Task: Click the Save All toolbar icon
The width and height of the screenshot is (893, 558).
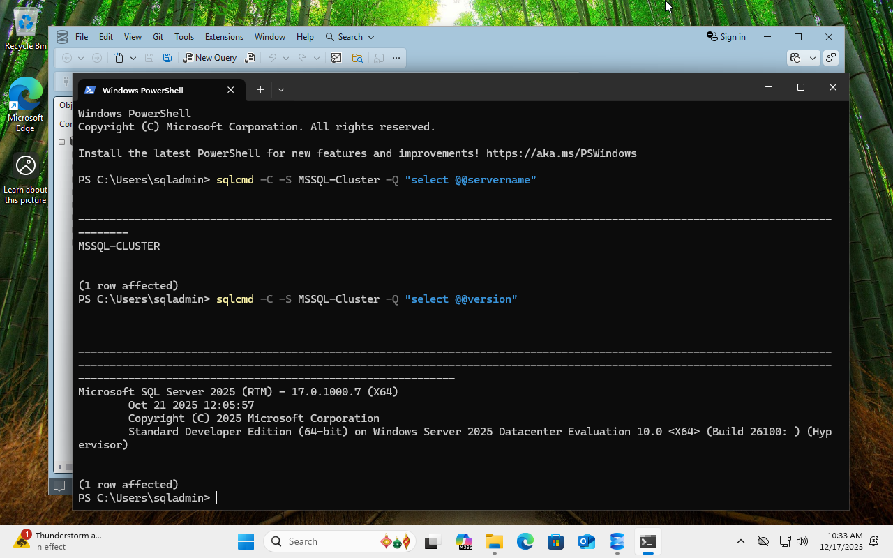Action: [167, 58]
